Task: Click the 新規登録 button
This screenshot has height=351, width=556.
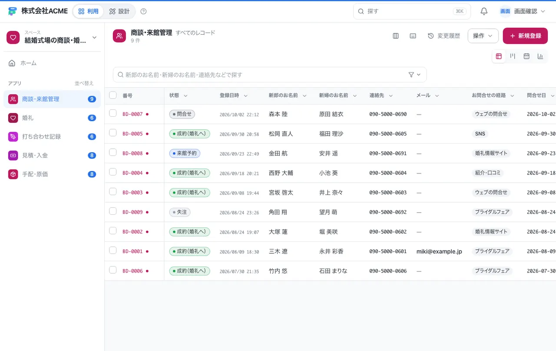Action: pos(525,36)
